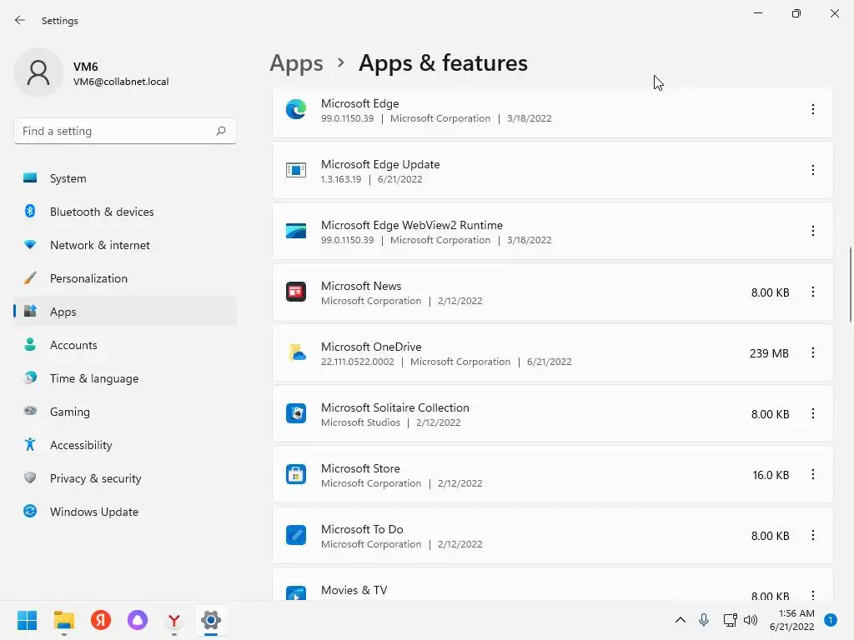Click the Microsoft To Do icon
This screenshot has height=640, width=854.
coord(296,536)
